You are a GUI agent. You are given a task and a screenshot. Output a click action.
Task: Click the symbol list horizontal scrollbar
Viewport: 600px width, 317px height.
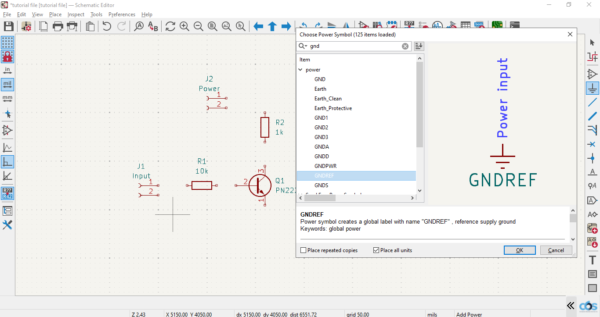coord(320,198)
